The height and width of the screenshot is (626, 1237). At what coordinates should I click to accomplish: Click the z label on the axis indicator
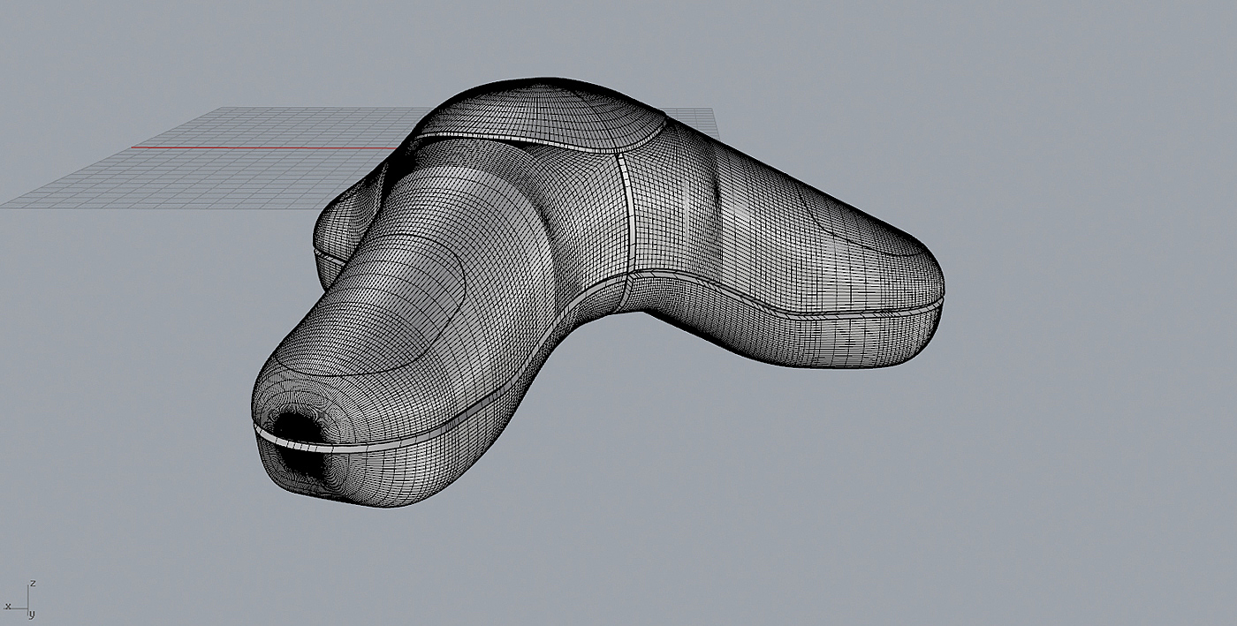[x=33, y=584]
